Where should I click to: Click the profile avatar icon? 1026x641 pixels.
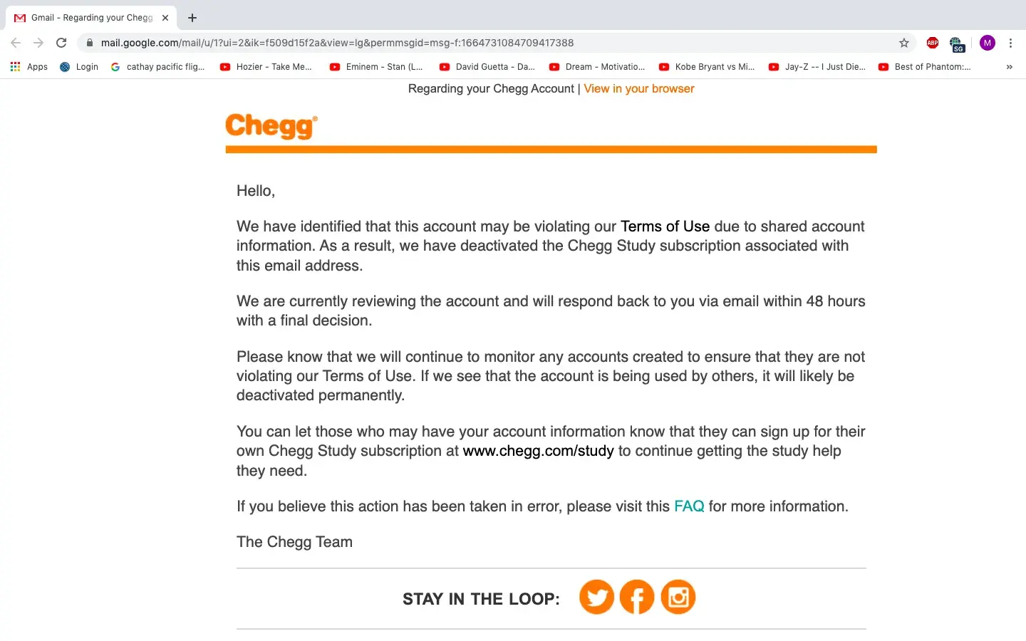[x=987, y=43]
